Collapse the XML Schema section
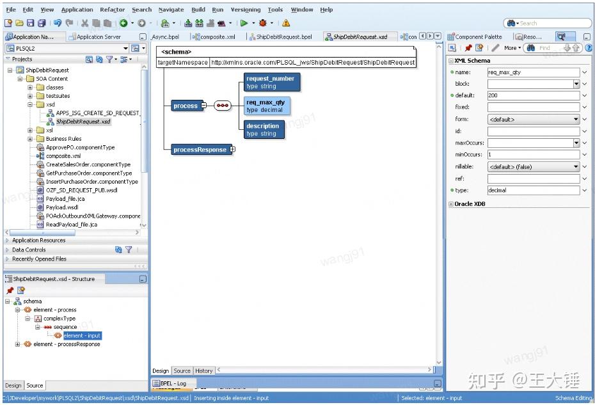This screenshot has height=405, width=595. coord(451,61)
